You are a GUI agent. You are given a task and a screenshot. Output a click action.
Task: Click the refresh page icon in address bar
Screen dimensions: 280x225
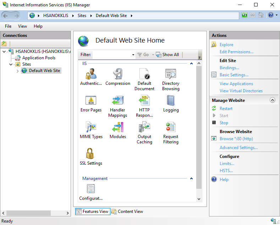click(244, 15)
